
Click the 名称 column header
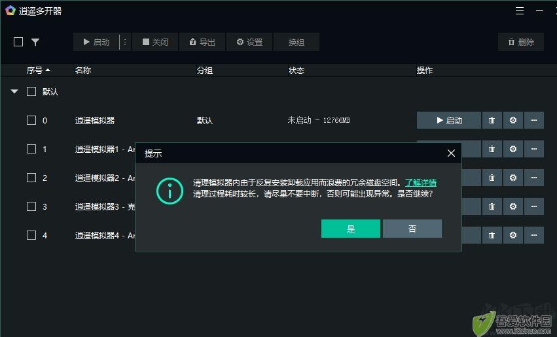(x=83, y=70)
